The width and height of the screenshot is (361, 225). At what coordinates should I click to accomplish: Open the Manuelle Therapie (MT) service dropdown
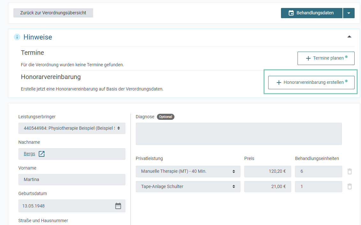pyautogui.click(x=188, y=171)
